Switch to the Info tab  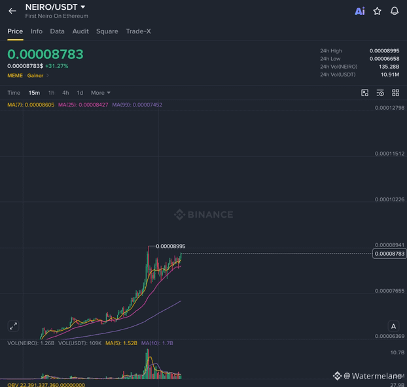click(x=37, y=31)
